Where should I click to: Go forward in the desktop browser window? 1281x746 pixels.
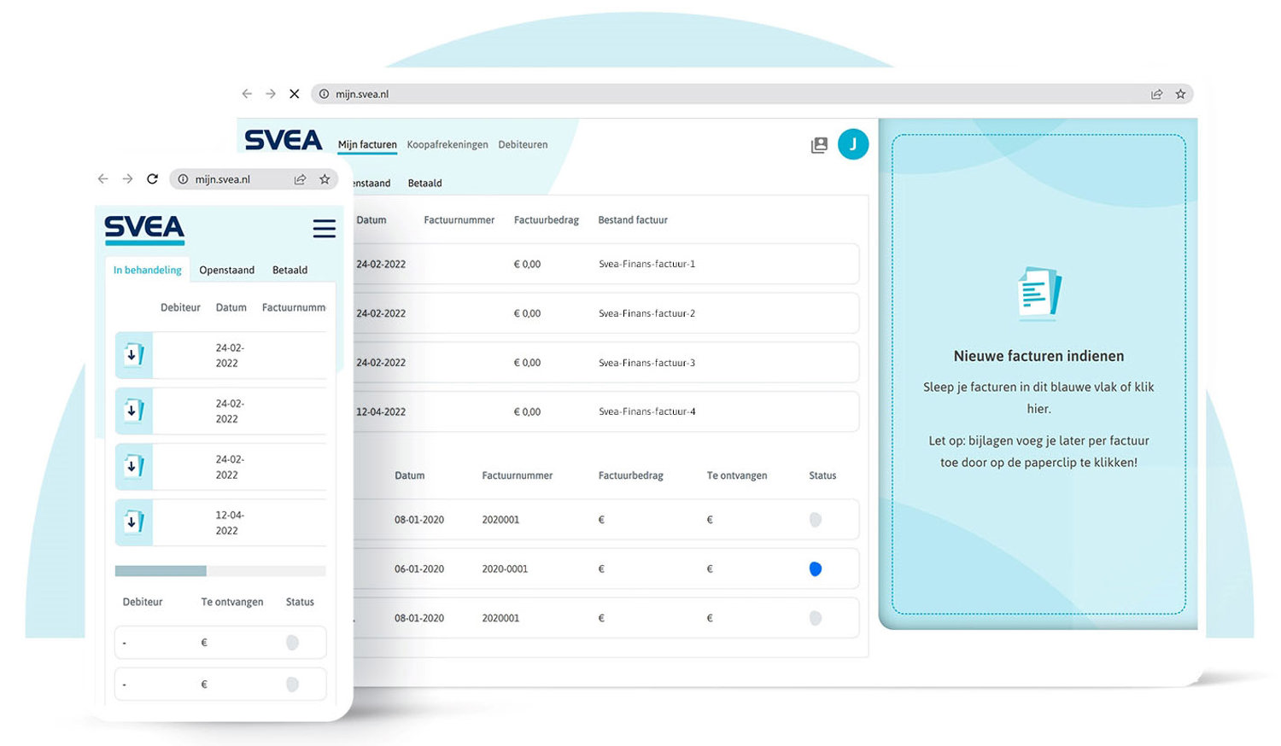coord(271,94)
